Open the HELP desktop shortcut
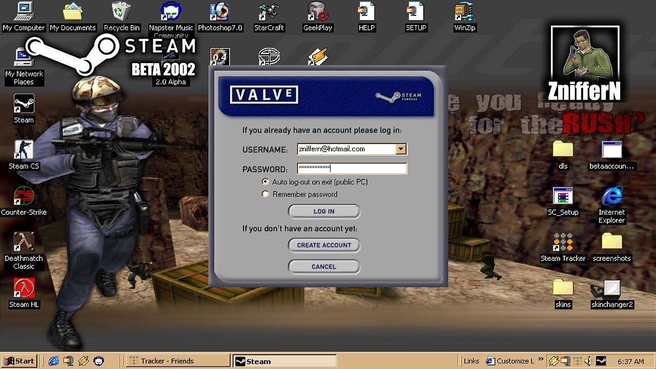The height and width of the screenshot is (369, 656). [x=366, y=11]
